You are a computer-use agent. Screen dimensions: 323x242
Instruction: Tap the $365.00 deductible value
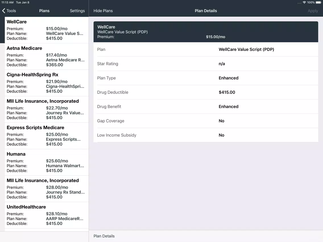tap(54, 65)
